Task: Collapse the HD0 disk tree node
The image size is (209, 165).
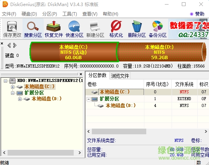Action: (x=5, y=81)
